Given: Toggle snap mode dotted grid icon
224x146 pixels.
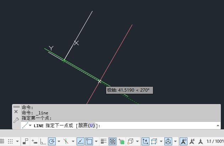Looking at the screenshot, I should click(10, 141).
